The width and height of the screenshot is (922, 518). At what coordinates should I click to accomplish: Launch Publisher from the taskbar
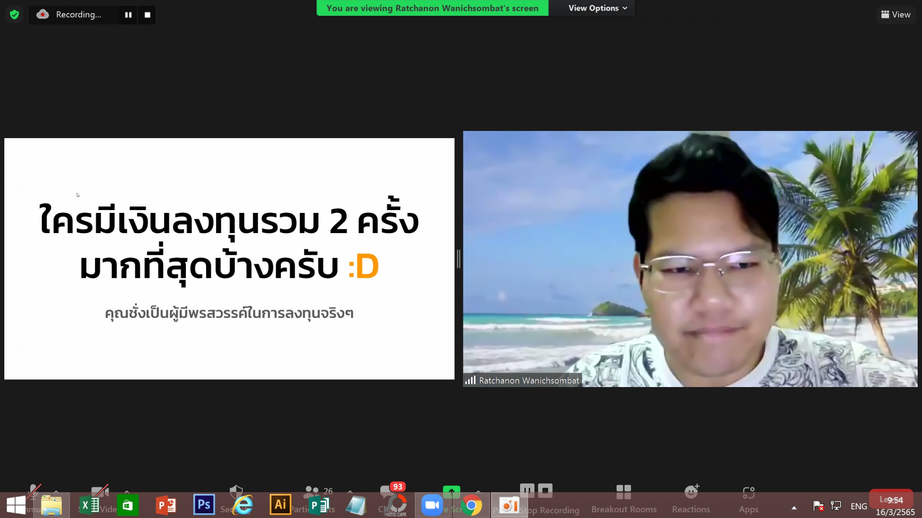(x=318, y=506)
